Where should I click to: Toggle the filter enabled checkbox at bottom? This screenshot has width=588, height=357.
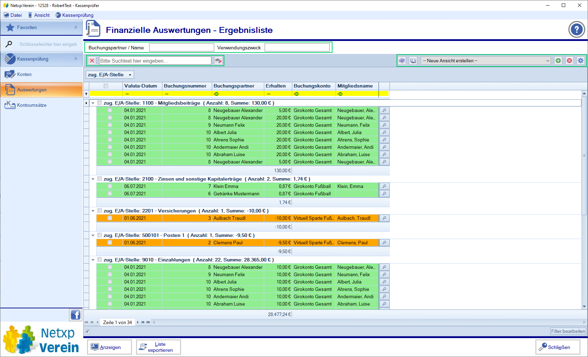(x=87, y=331)
